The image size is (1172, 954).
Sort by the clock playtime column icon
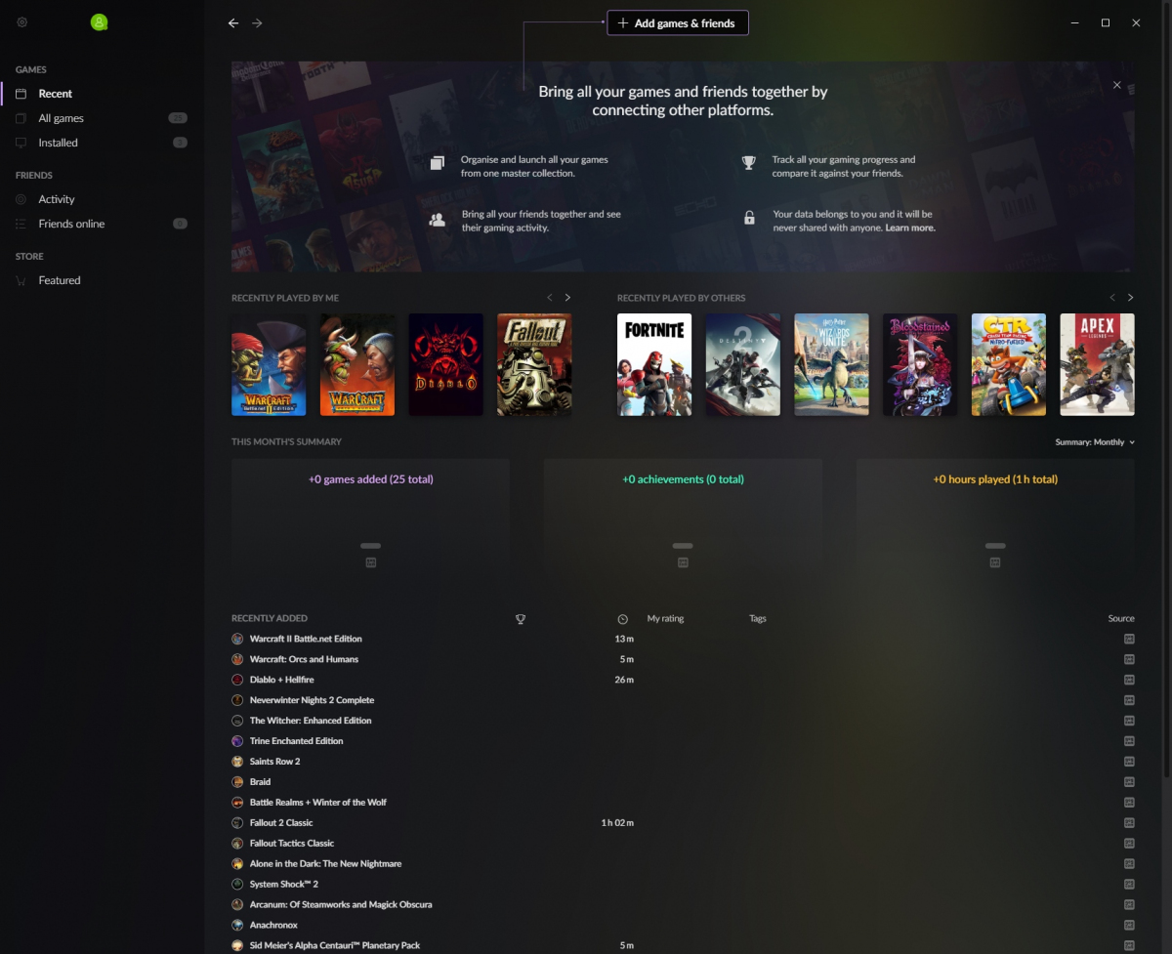pyautogui.click(x=623, y=619)
